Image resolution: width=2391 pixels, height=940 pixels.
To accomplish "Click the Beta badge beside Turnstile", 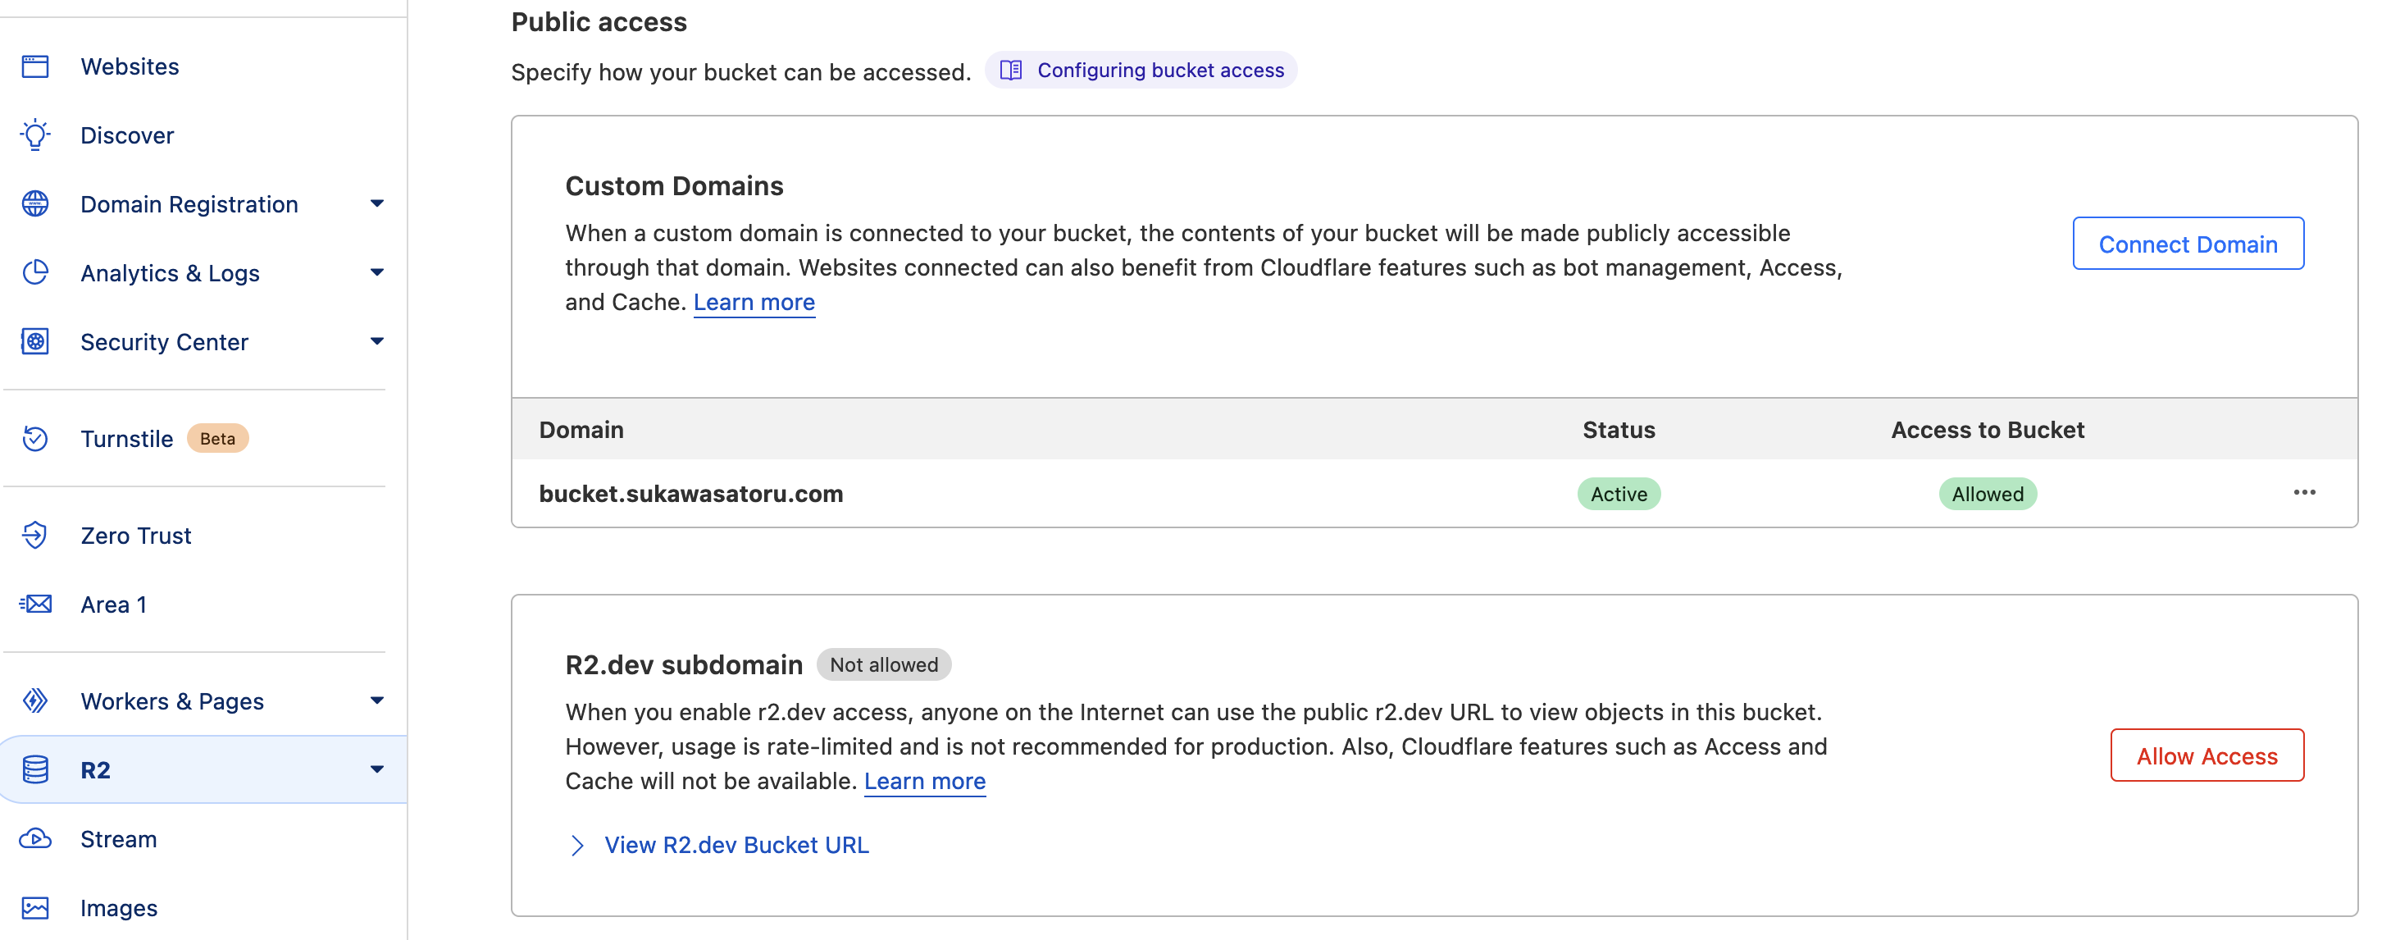I will click(217, 437).
